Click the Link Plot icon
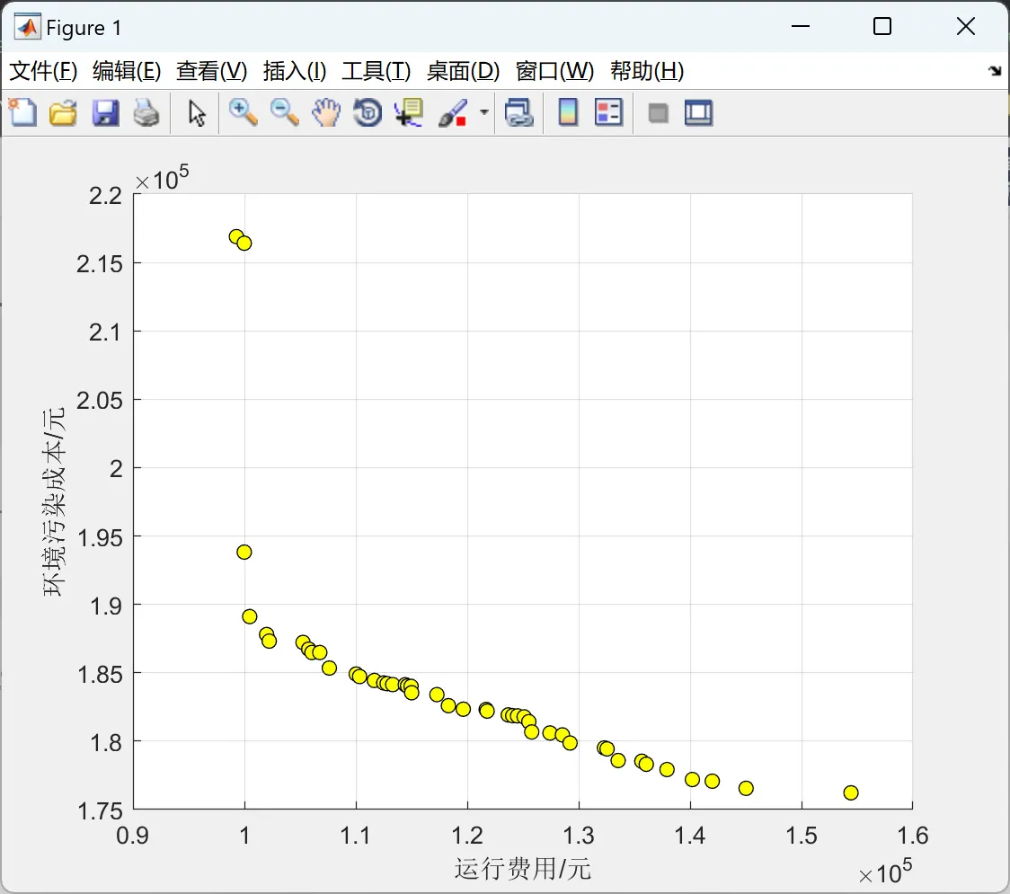This screenshot has width=1010, height=894. click(x=519, y=112)
